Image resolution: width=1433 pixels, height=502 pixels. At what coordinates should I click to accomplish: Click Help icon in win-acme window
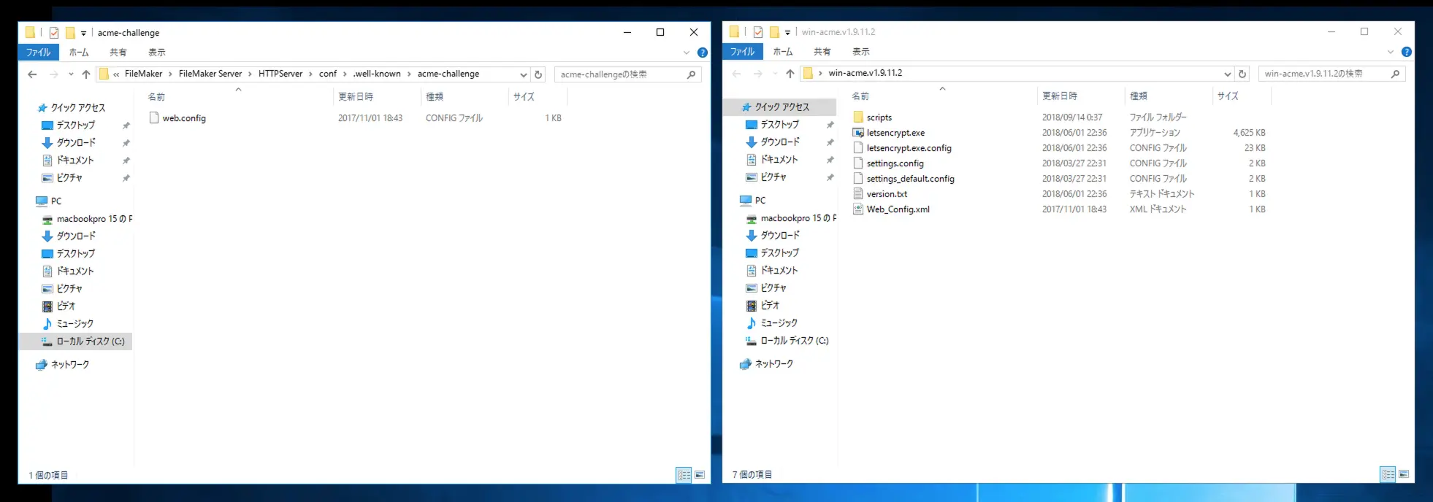click(x=1406, y=52)
